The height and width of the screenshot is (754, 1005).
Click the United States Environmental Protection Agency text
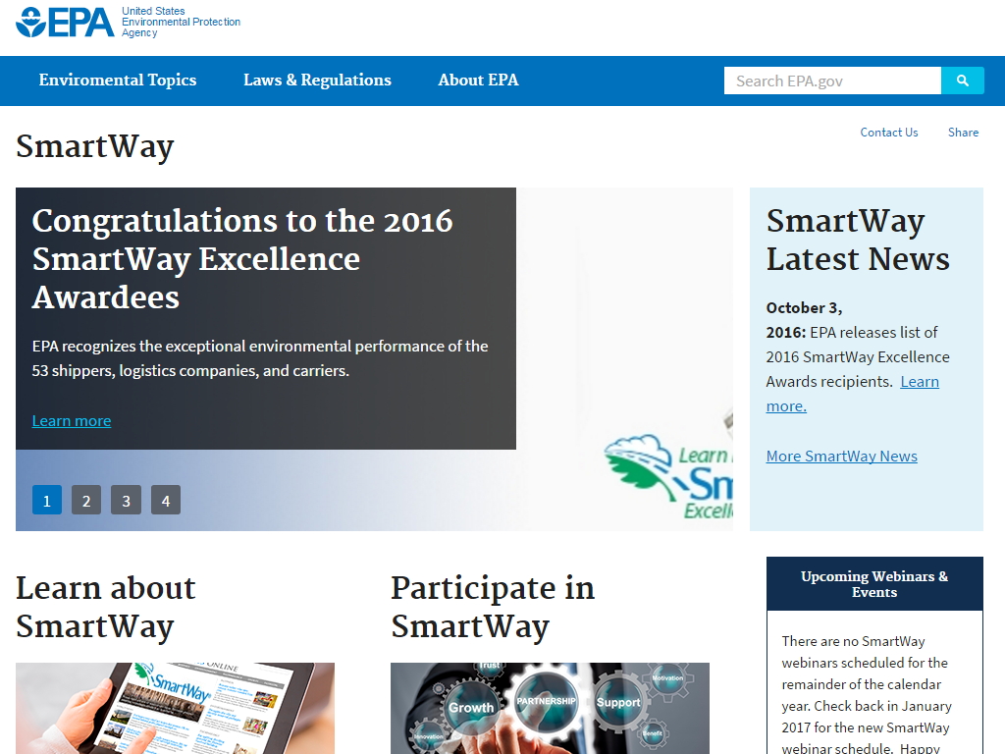click(x=181, y=22)
